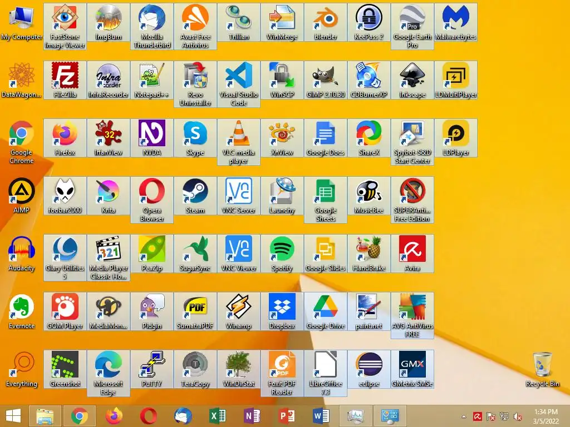Click the Spotify shortcut

pos(282,254)
